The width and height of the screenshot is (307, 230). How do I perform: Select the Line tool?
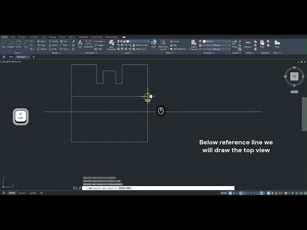tap(3, 44)
